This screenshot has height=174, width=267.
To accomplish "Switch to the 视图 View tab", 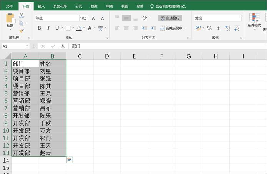I will click(124, 6).
